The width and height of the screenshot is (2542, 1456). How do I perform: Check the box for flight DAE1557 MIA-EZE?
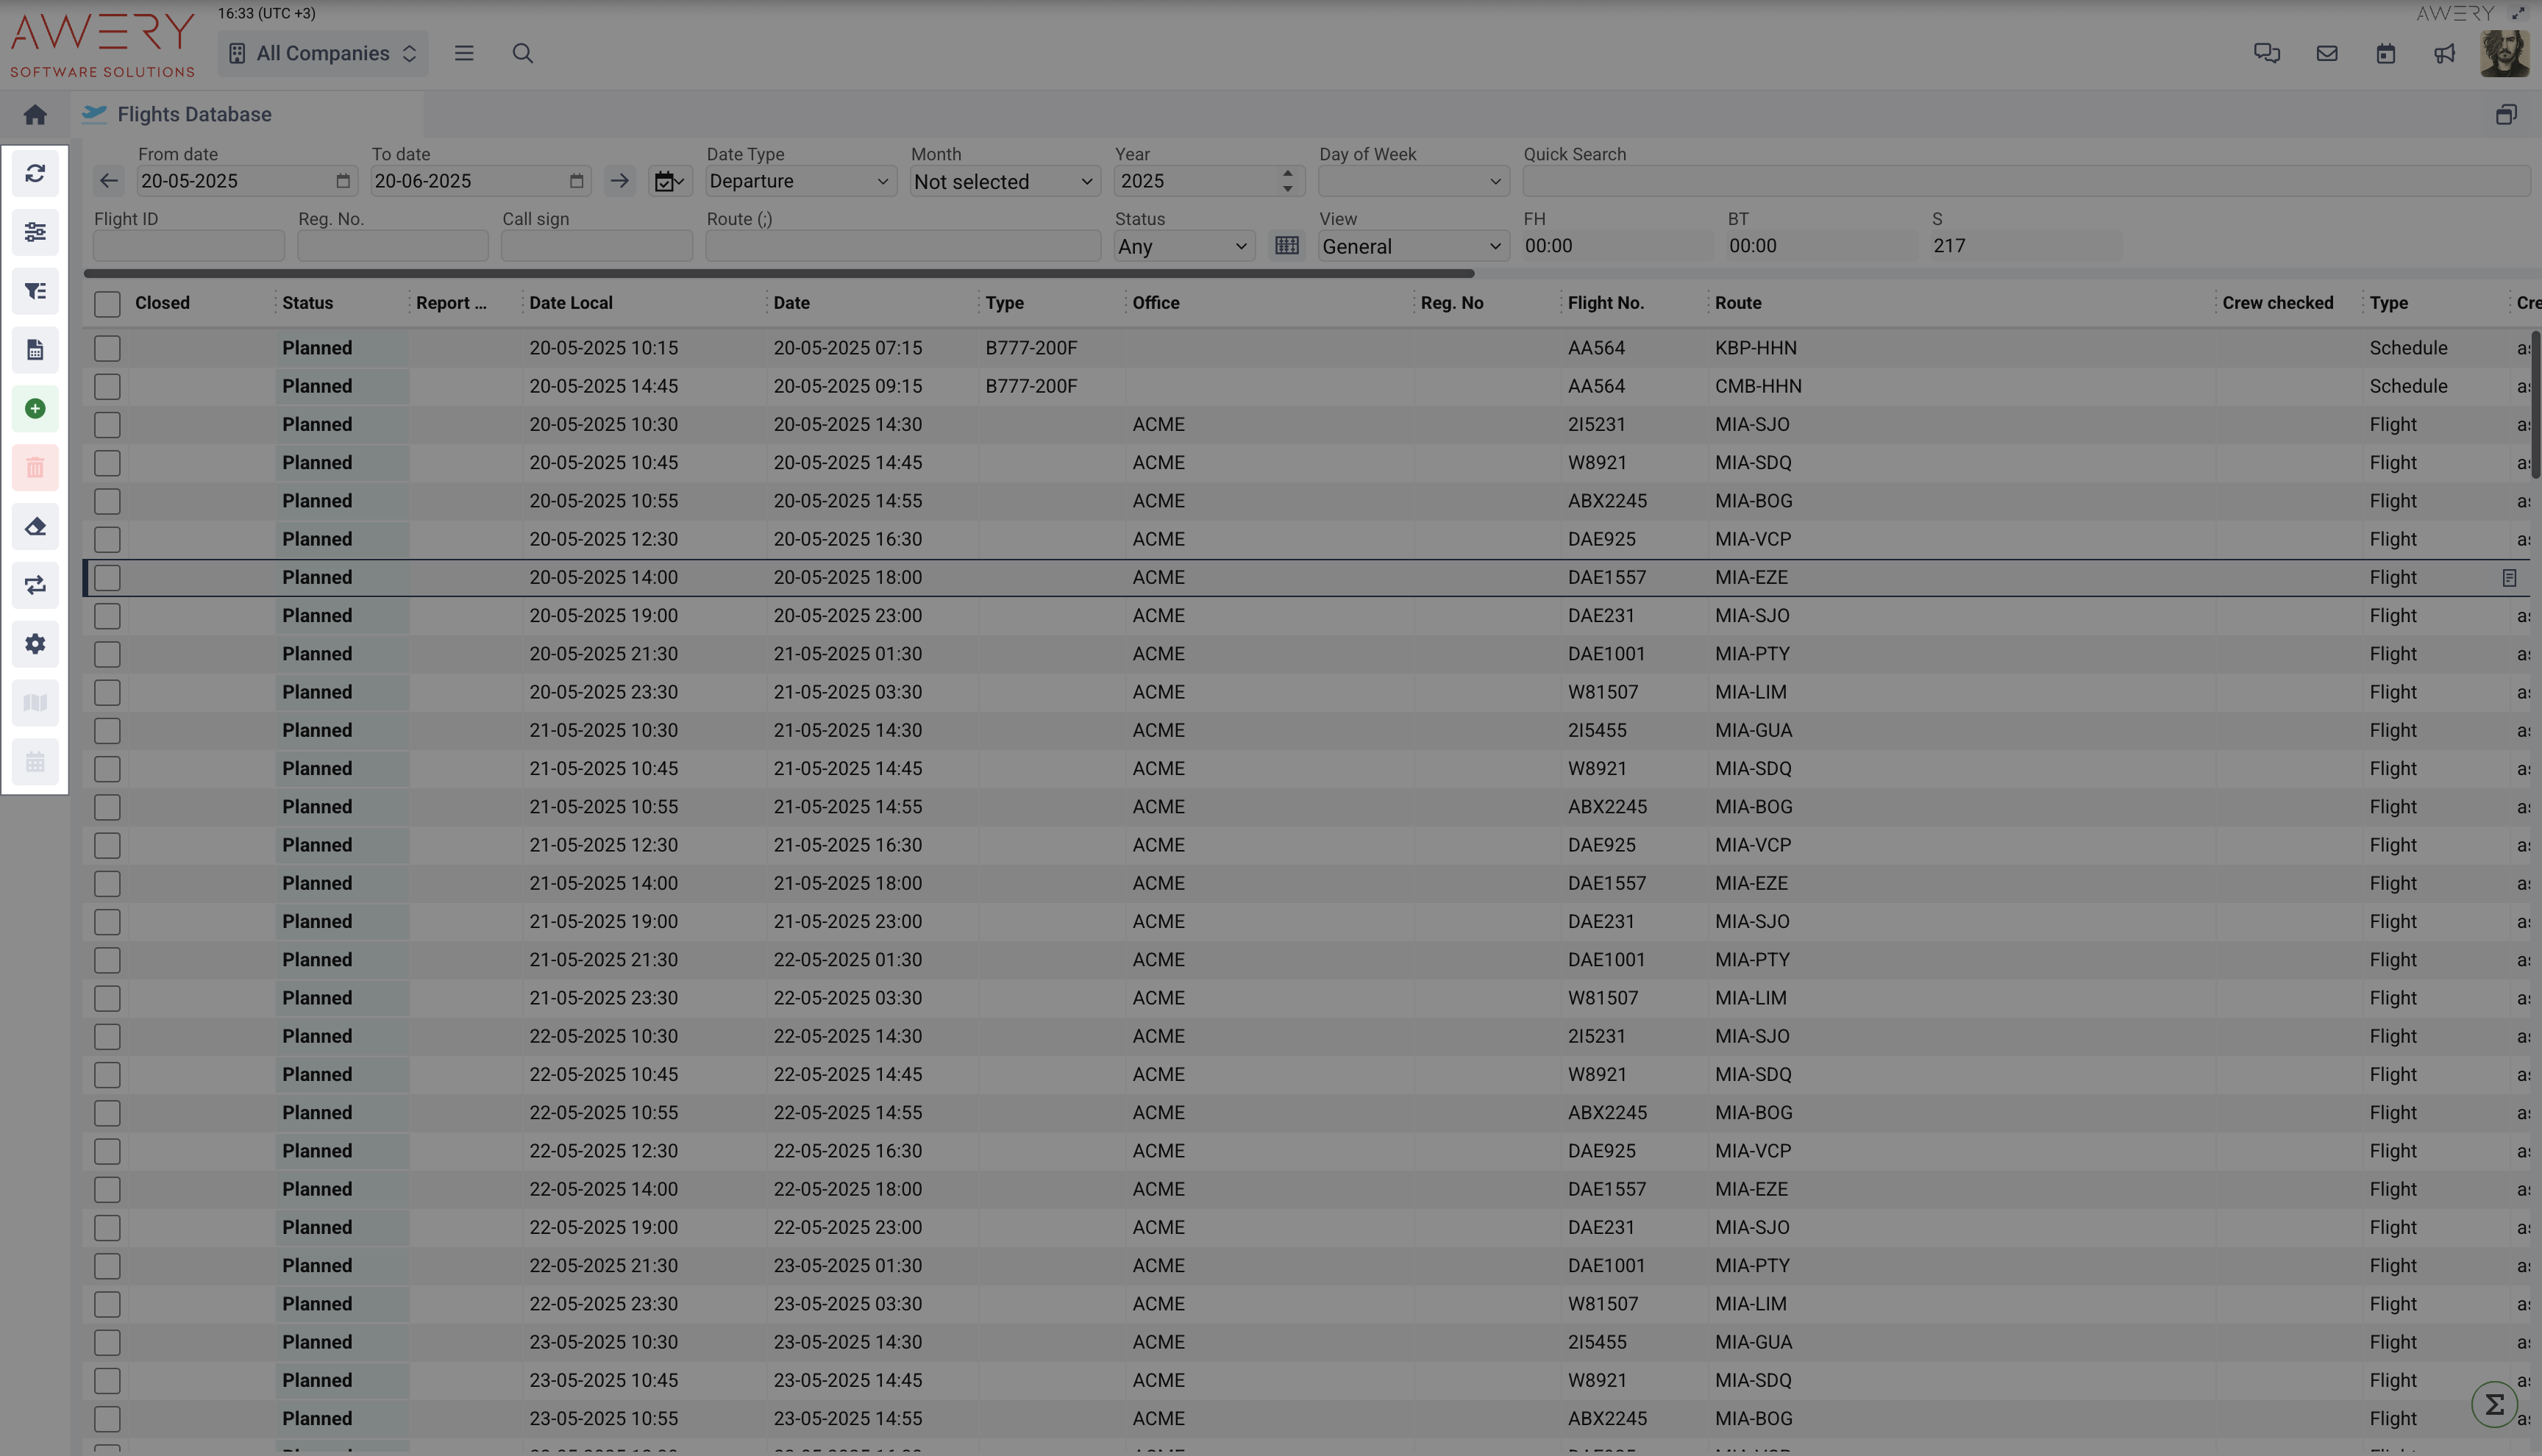coord(107,578)
